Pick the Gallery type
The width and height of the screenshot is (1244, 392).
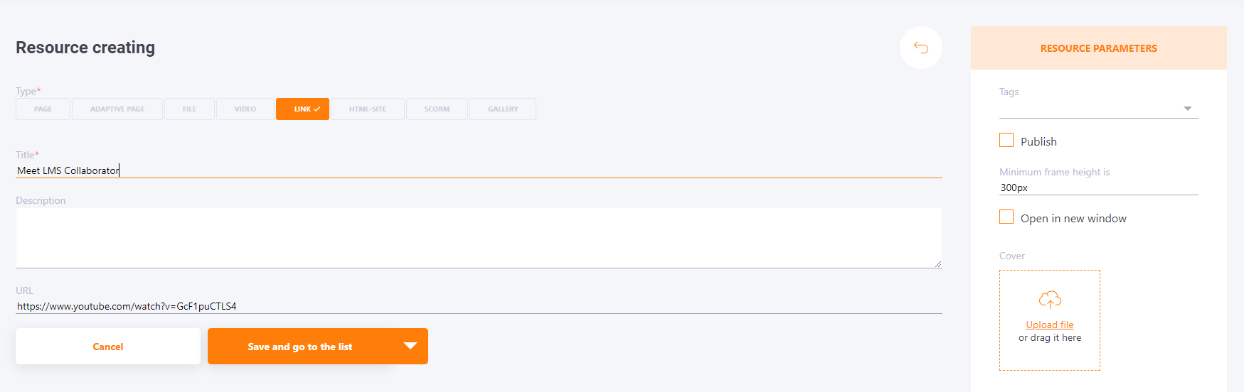(503, 109)
